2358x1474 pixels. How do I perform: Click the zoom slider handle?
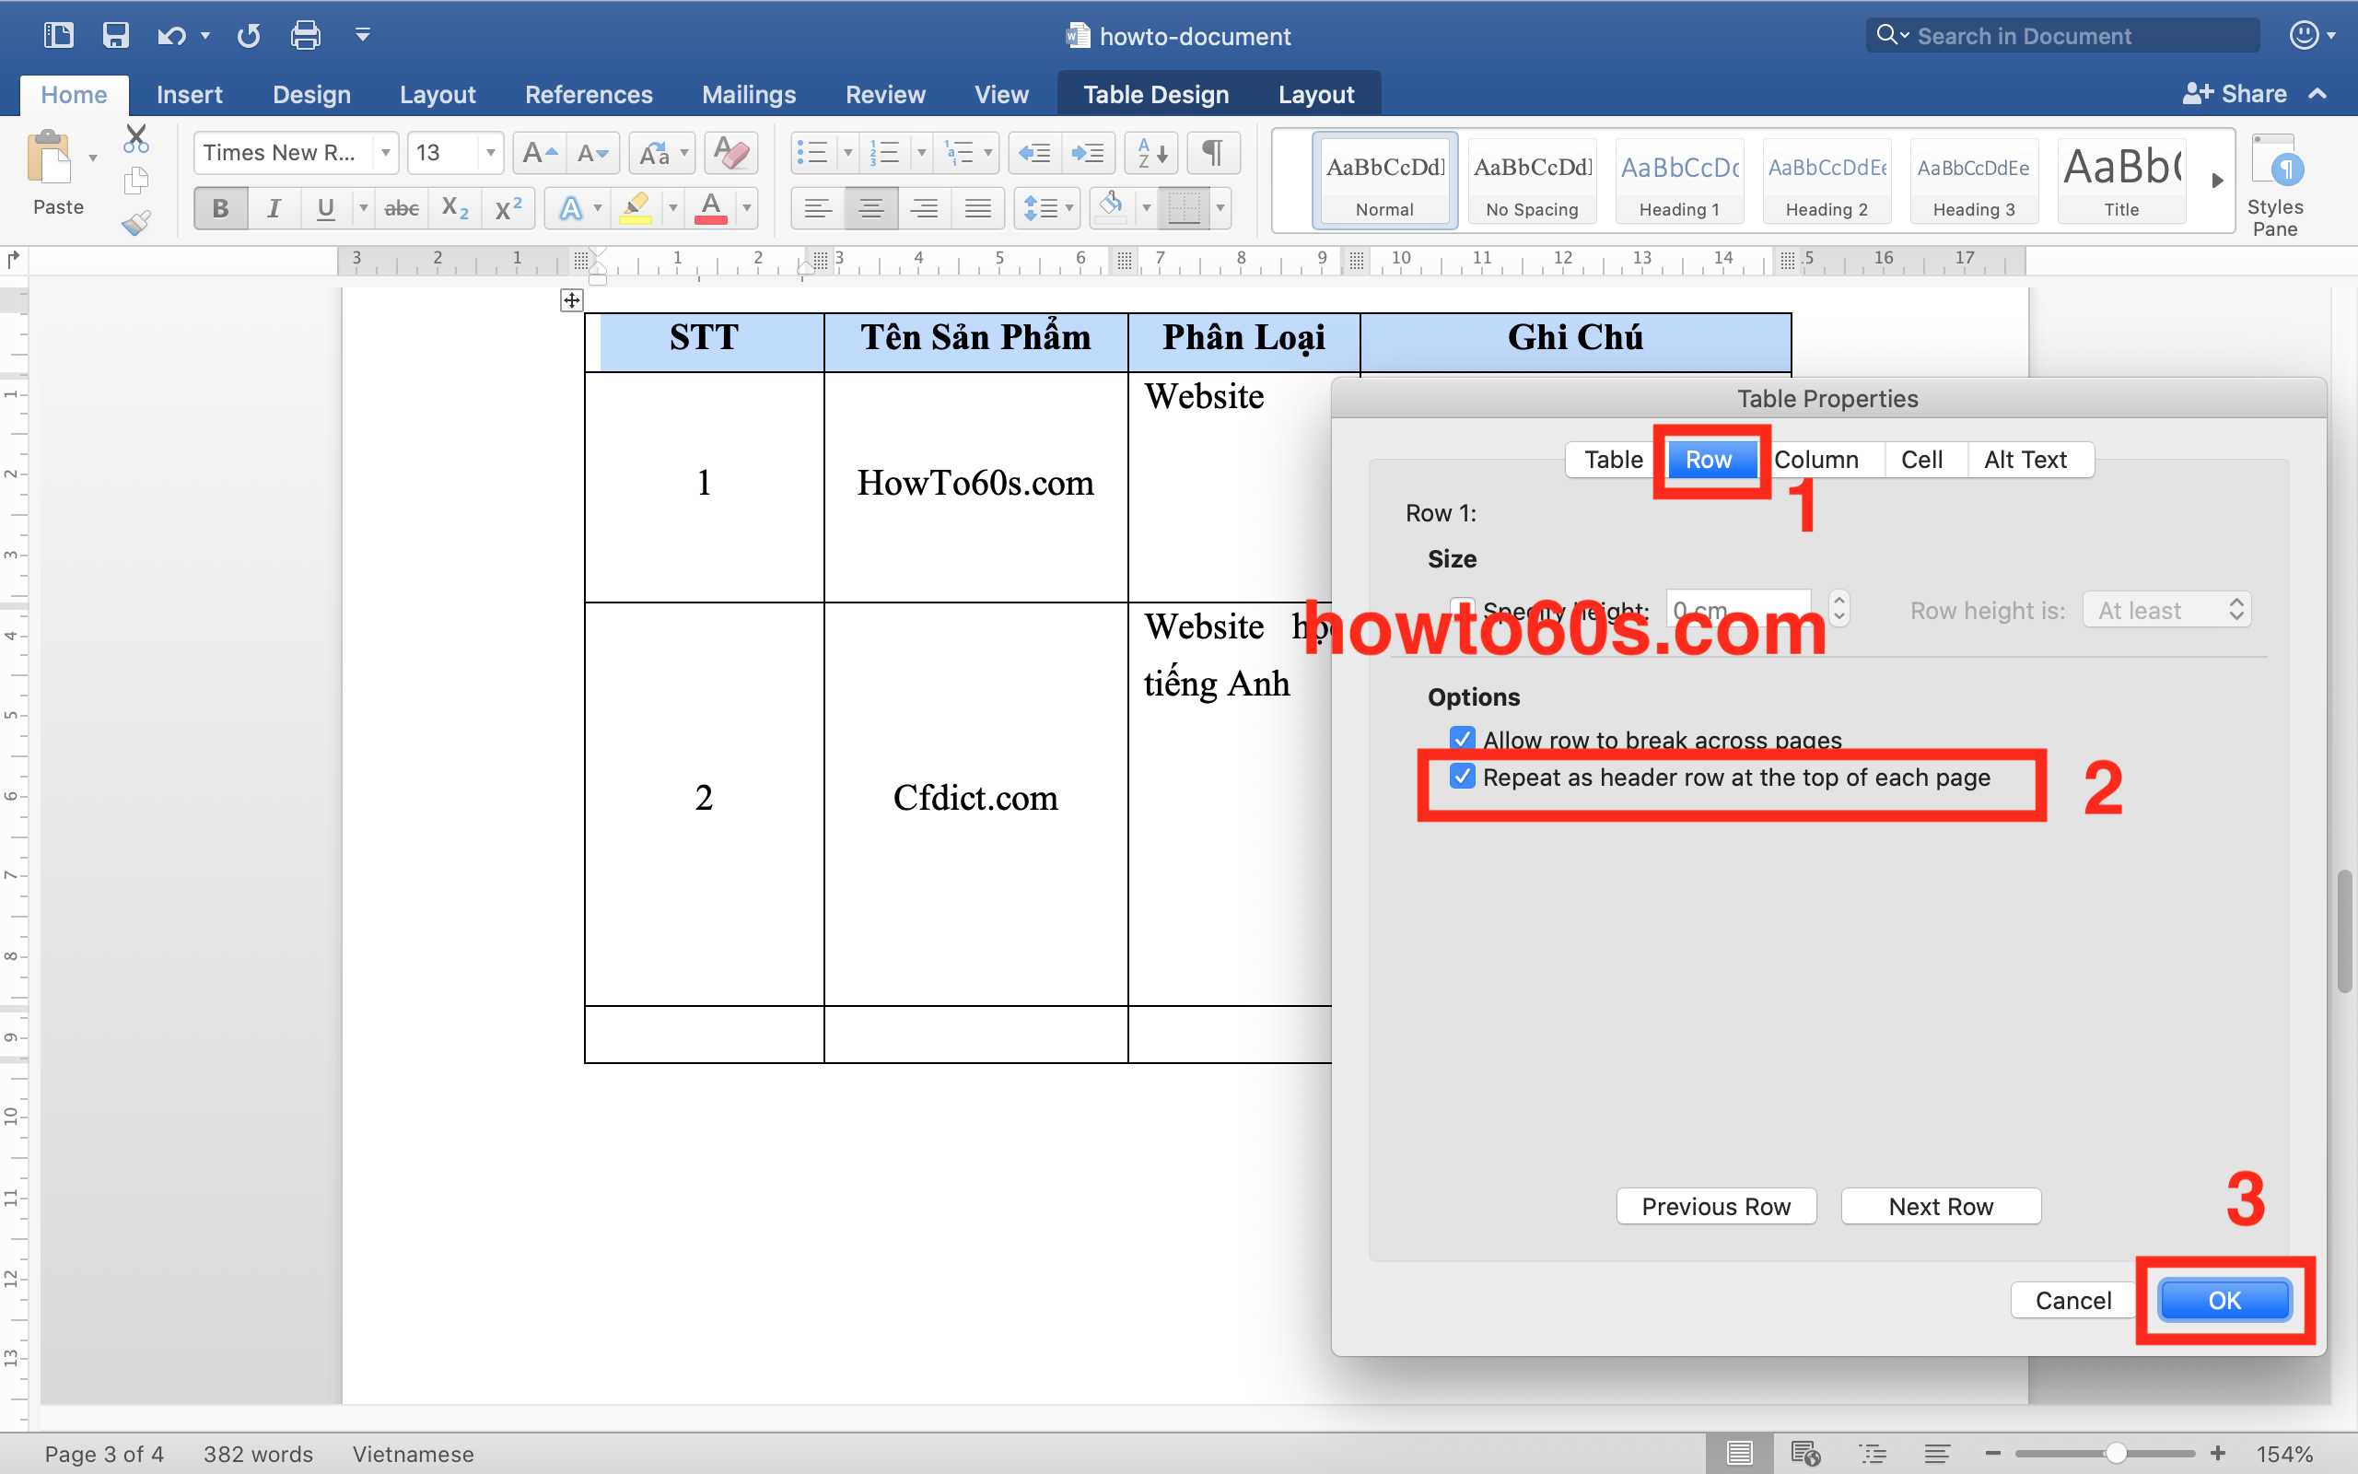[2116, 1454]
